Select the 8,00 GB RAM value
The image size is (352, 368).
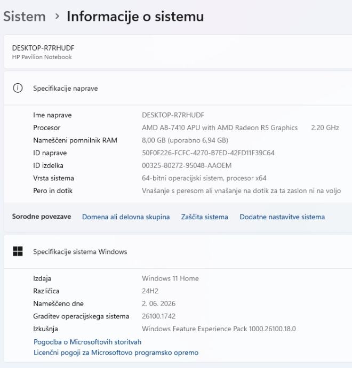pyautogui.click(x=185, y=140)
